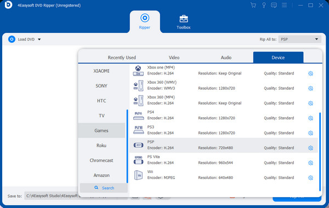Click the Search field in sidebar
This screenshot has width=329, height=208.
tap(104, 188)
